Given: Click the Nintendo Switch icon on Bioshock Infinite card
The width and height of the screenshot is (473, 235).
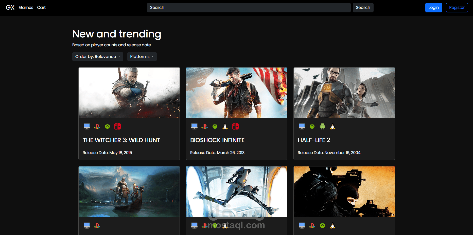Looking at the screenshot, I should click(235, 126).
